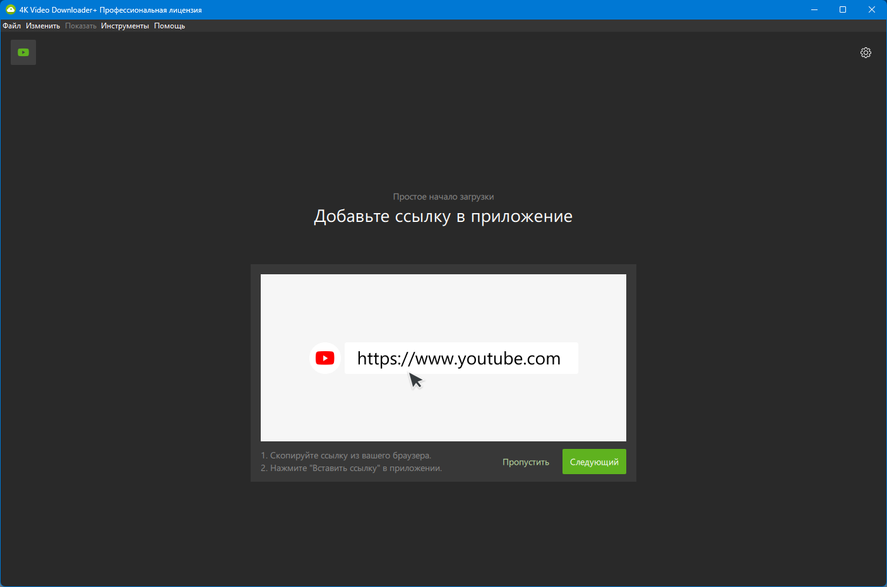
Task: Click the instruction step 'Нажмите Вставить ссылку'
Action: point(351,468)
